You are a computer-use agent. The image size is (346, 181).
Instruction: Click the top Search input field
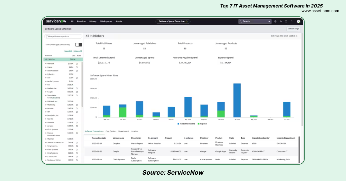(253, 21)
